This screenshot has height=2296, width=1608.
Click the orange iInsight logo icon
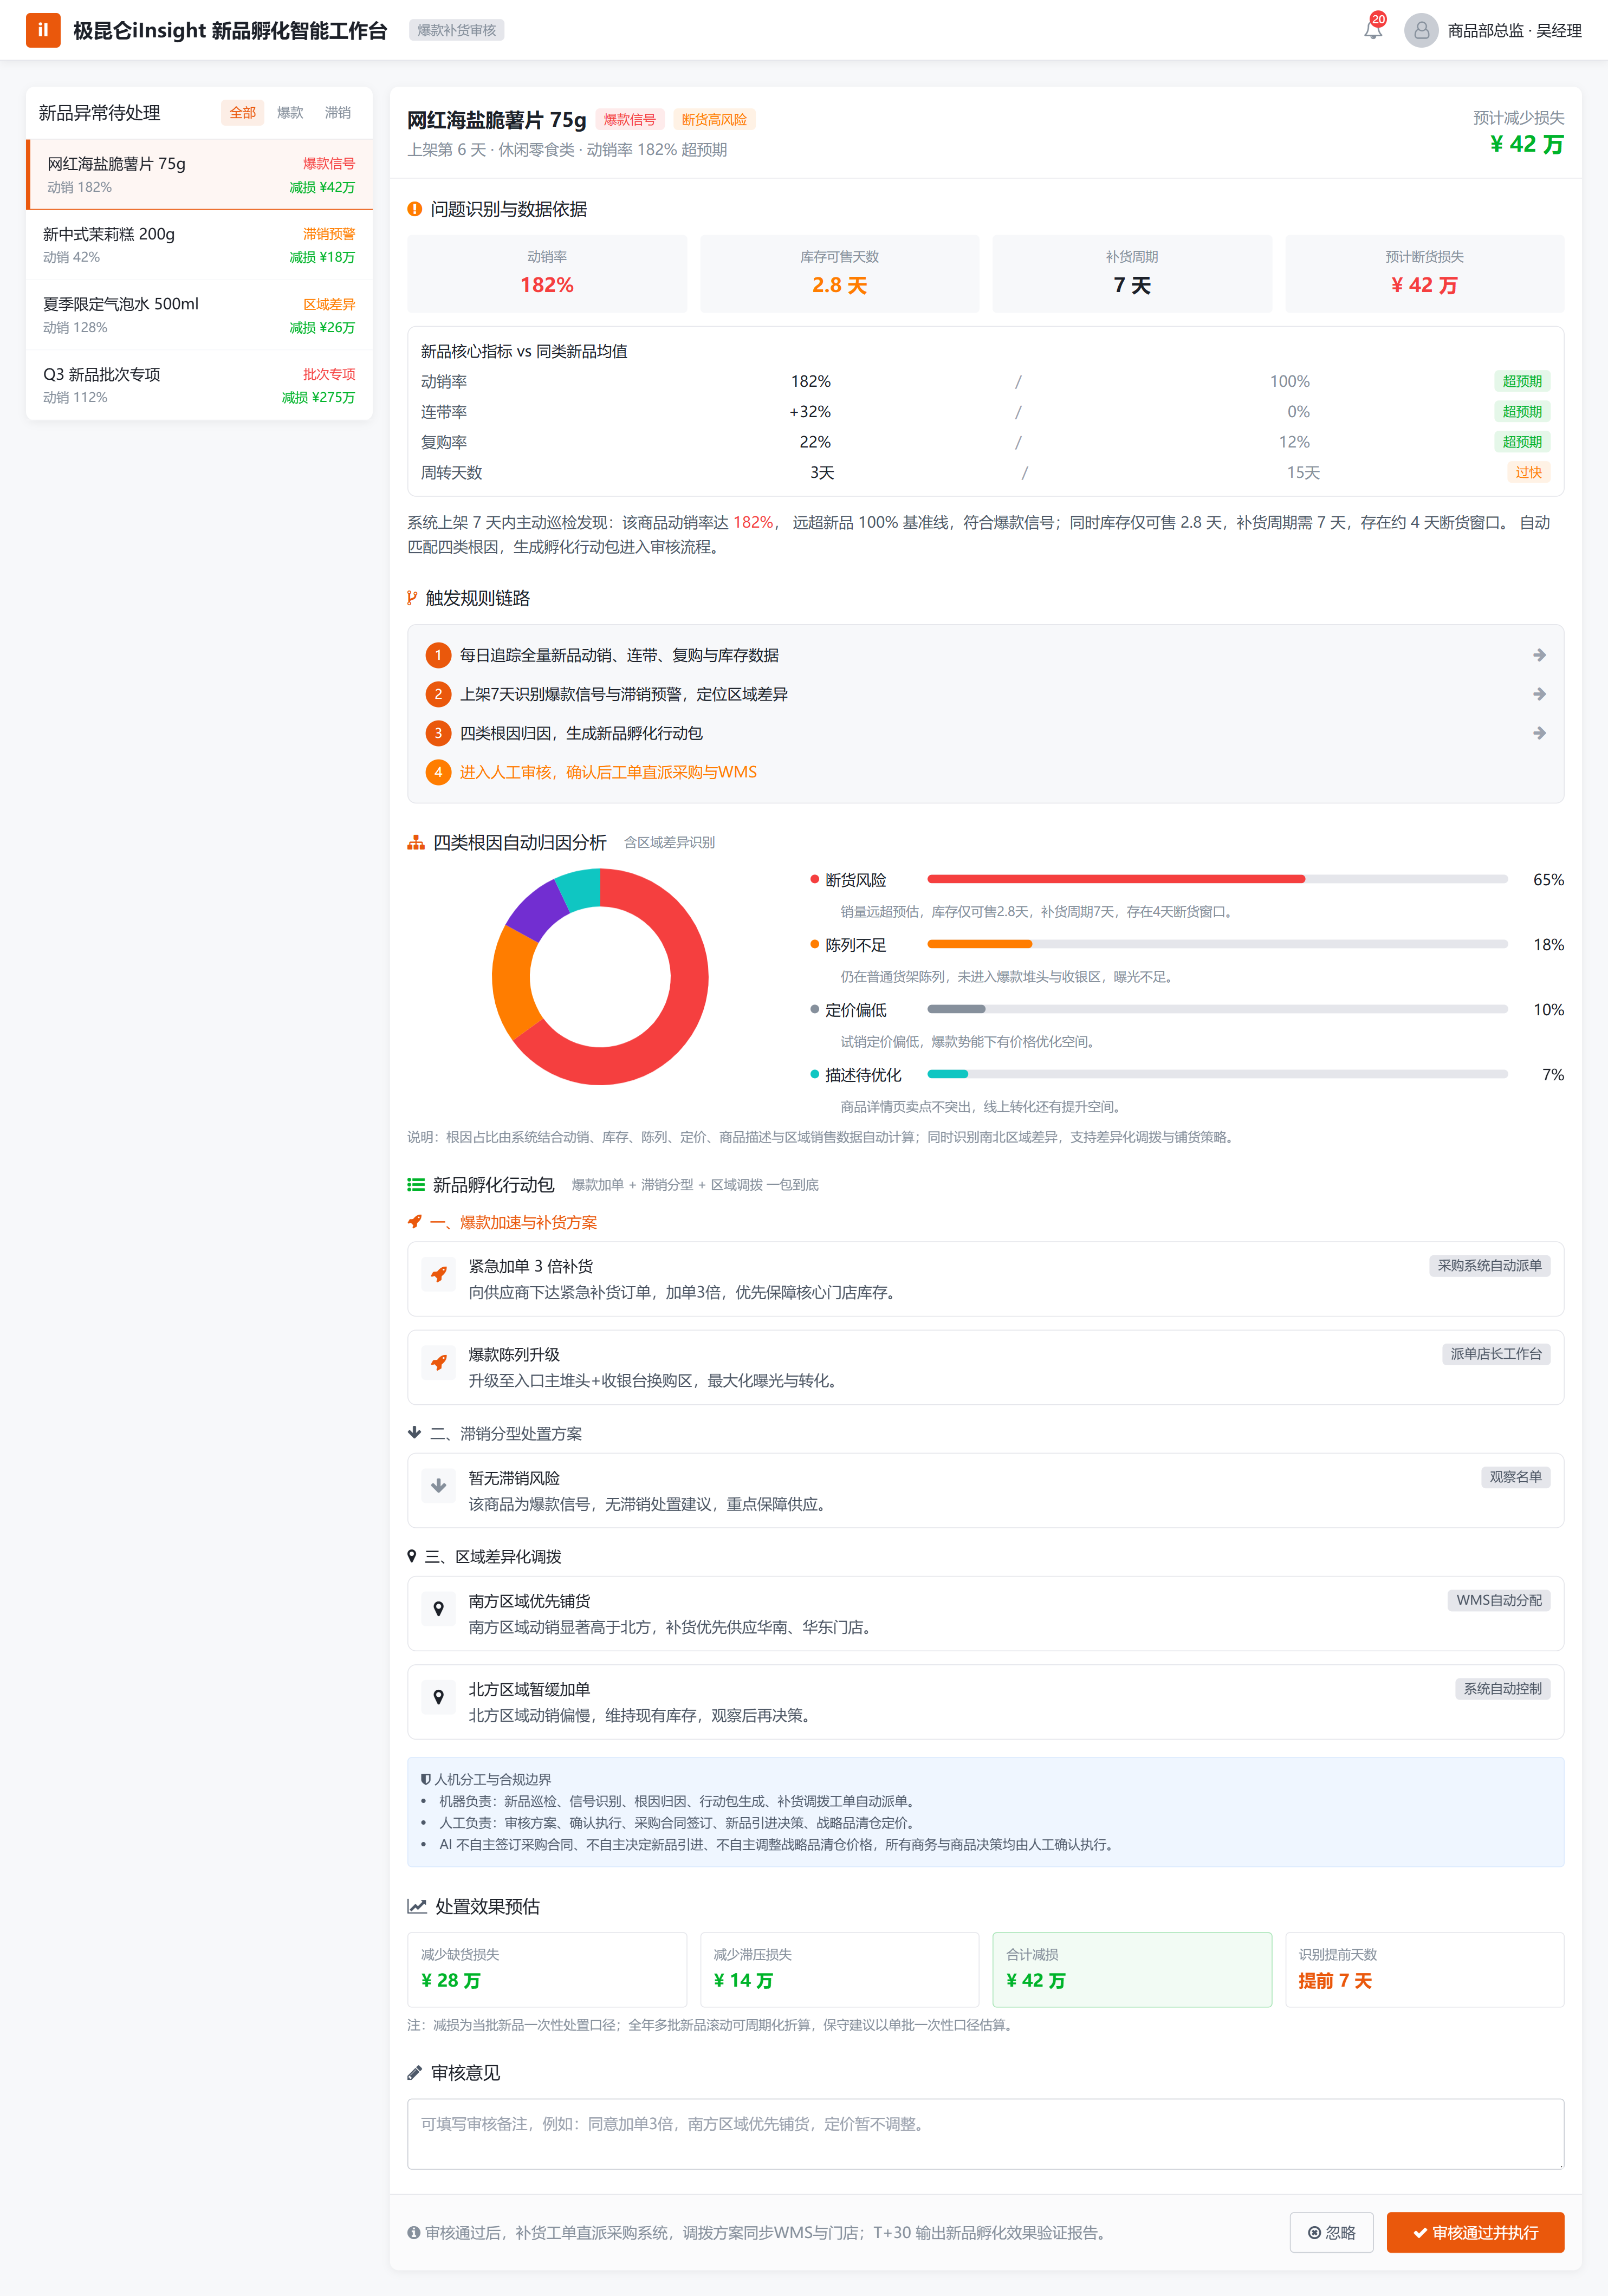(x=43, y=30)
